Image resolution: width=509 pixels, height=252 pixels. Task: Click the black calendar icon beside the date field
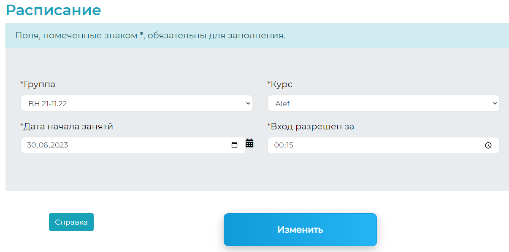(249, 143)
